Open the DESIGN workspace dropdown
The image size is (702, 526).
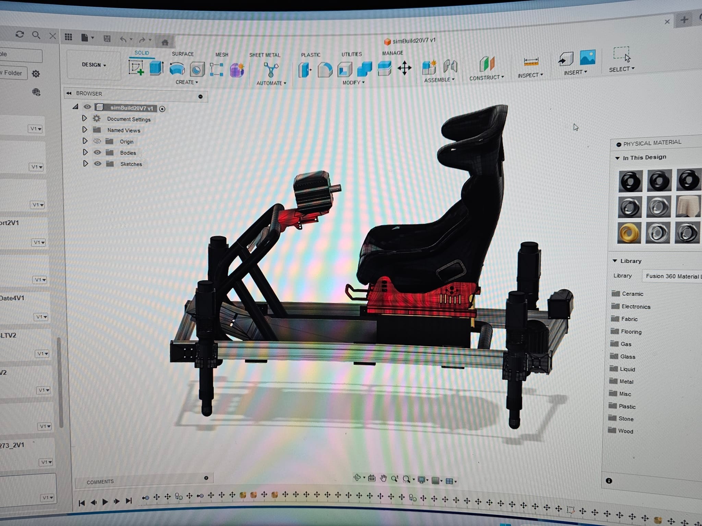(x=94, y=65)
